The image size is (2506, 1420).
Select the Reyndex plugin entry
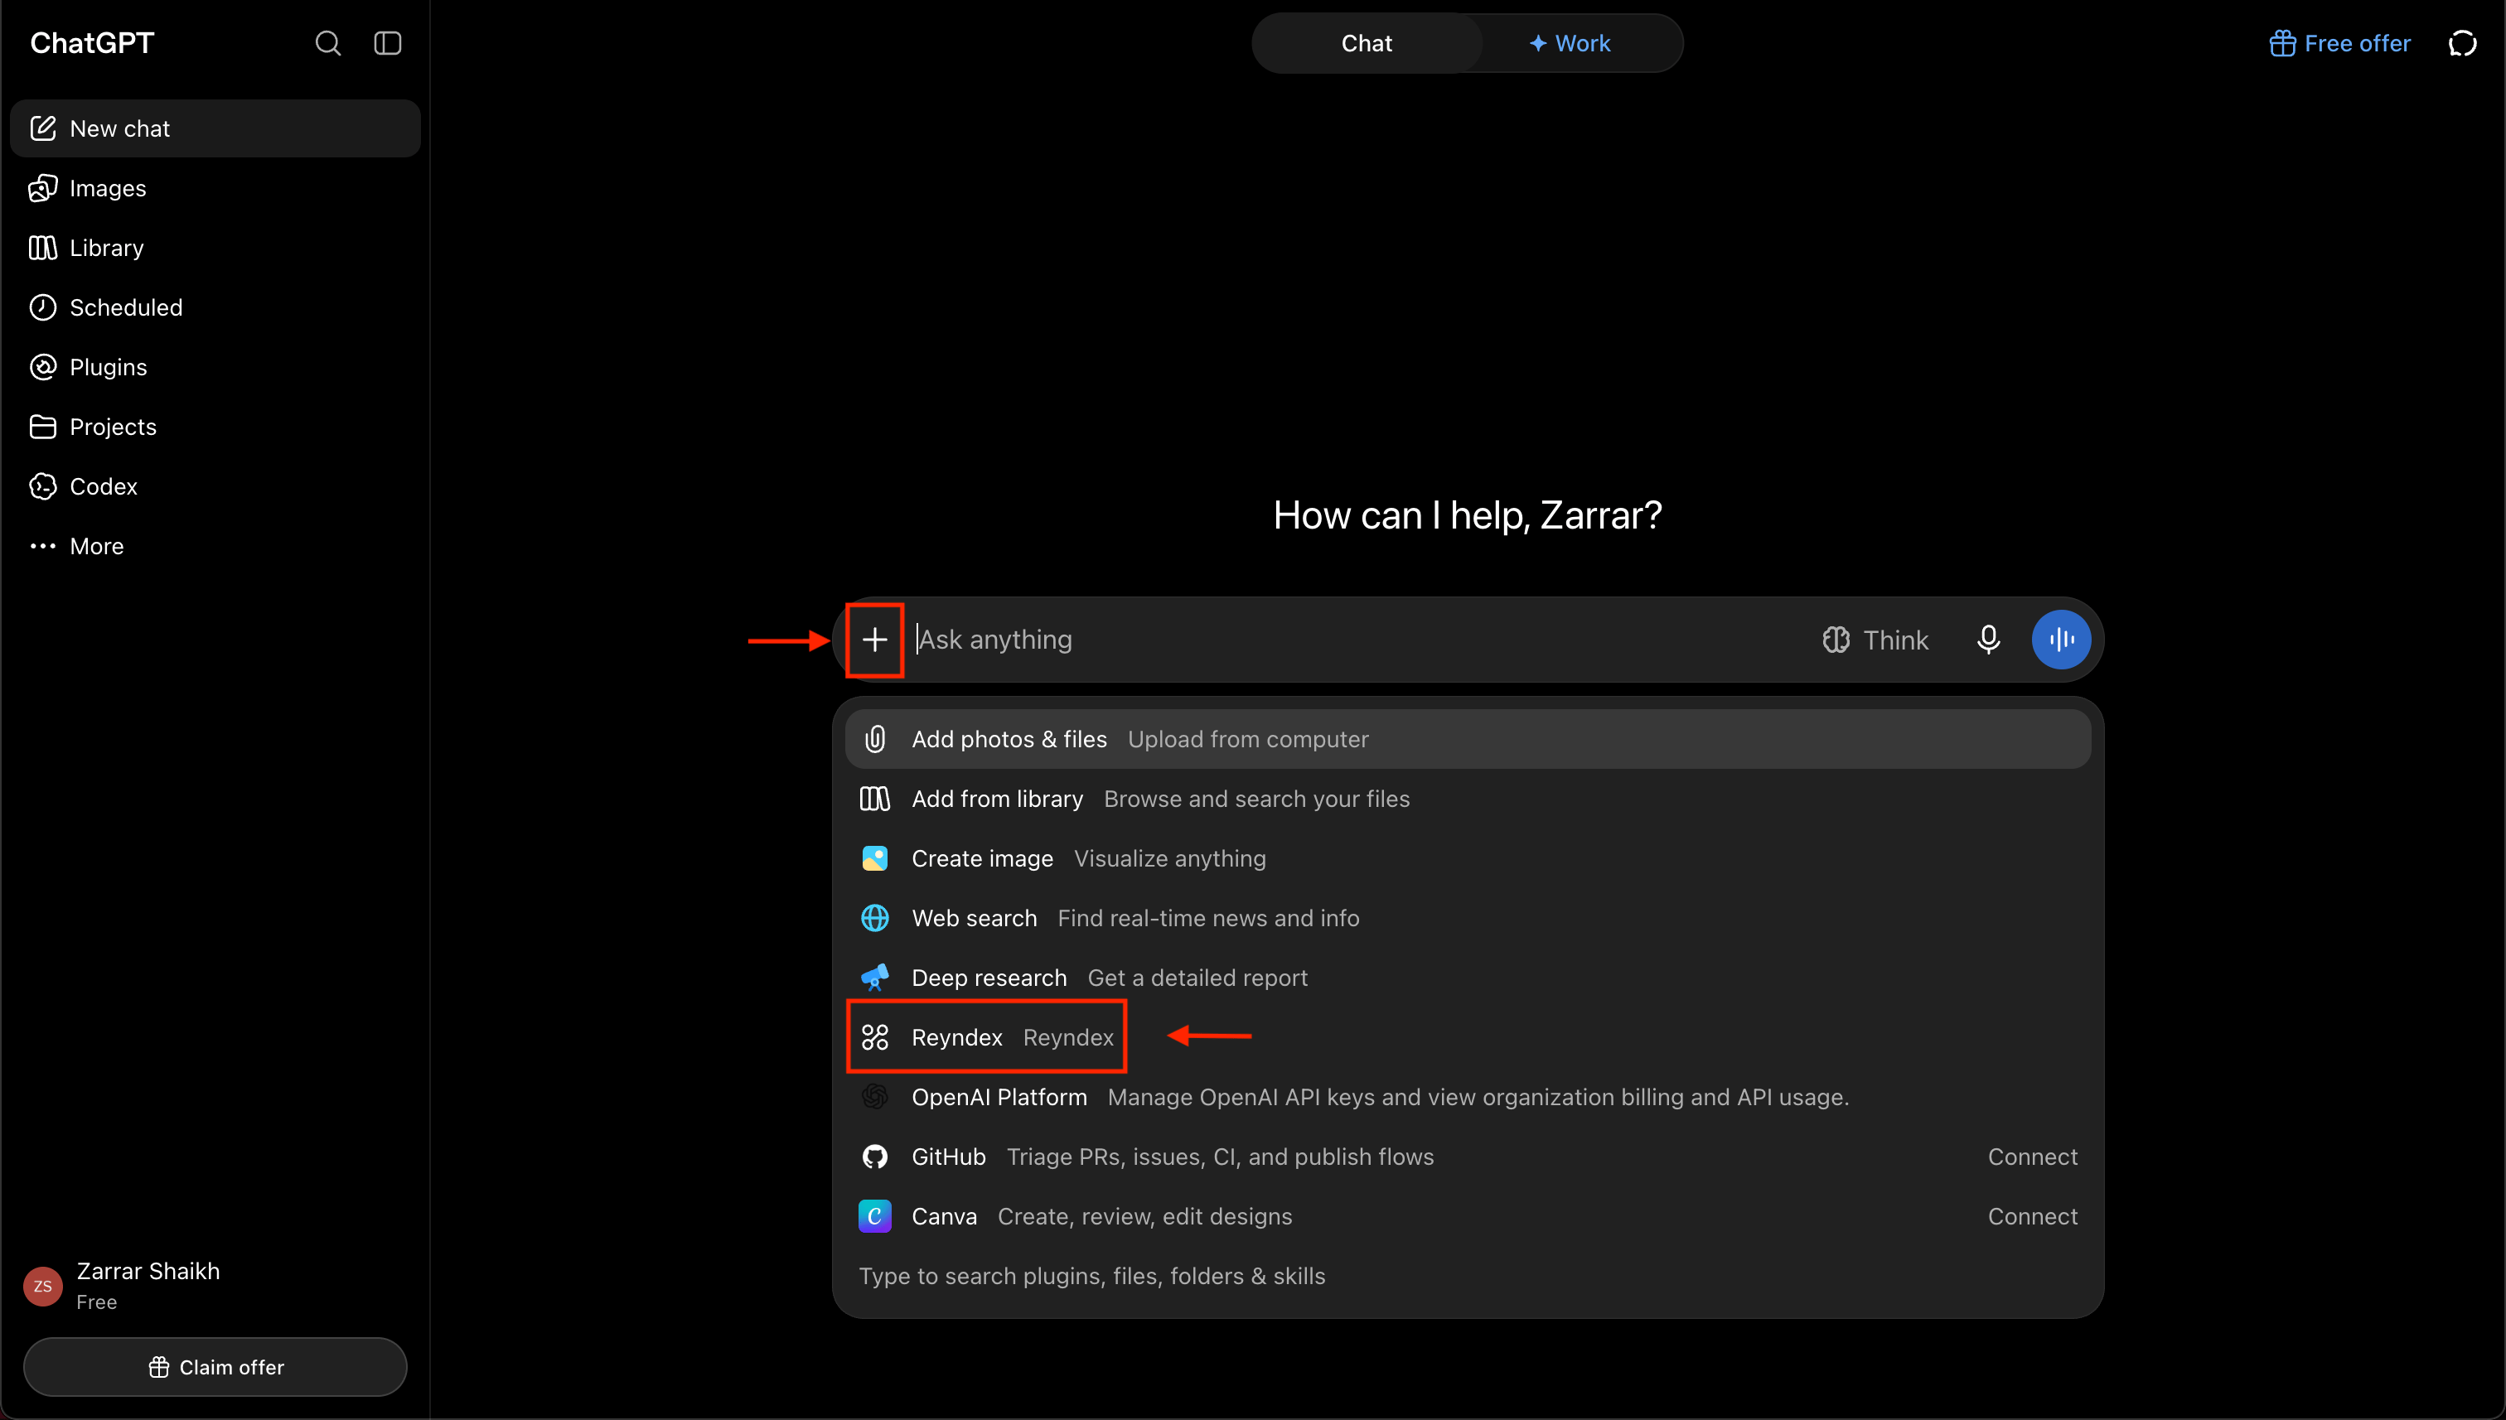[1468, 1036]
